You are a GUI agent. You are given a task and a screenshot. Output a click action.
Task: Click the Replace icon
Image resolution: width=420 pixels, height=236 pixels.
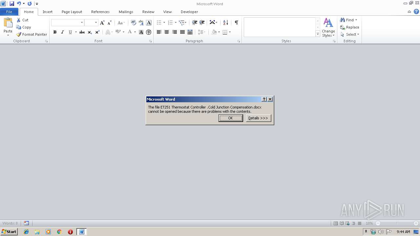[343, 27]
